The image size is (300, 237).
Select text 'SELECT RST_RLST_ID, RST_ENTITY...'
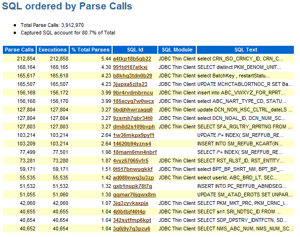pyautogui.click(x=241, y=161)
